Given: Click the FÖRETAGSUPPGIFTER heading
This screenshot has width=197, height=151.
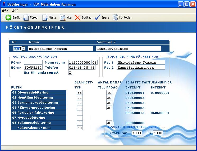Looking at the screenshot, I should [35, 27].
